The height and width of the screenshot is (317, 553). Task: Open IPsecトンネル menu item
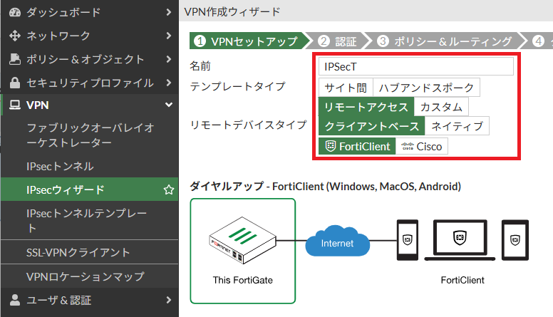[90, 166]
